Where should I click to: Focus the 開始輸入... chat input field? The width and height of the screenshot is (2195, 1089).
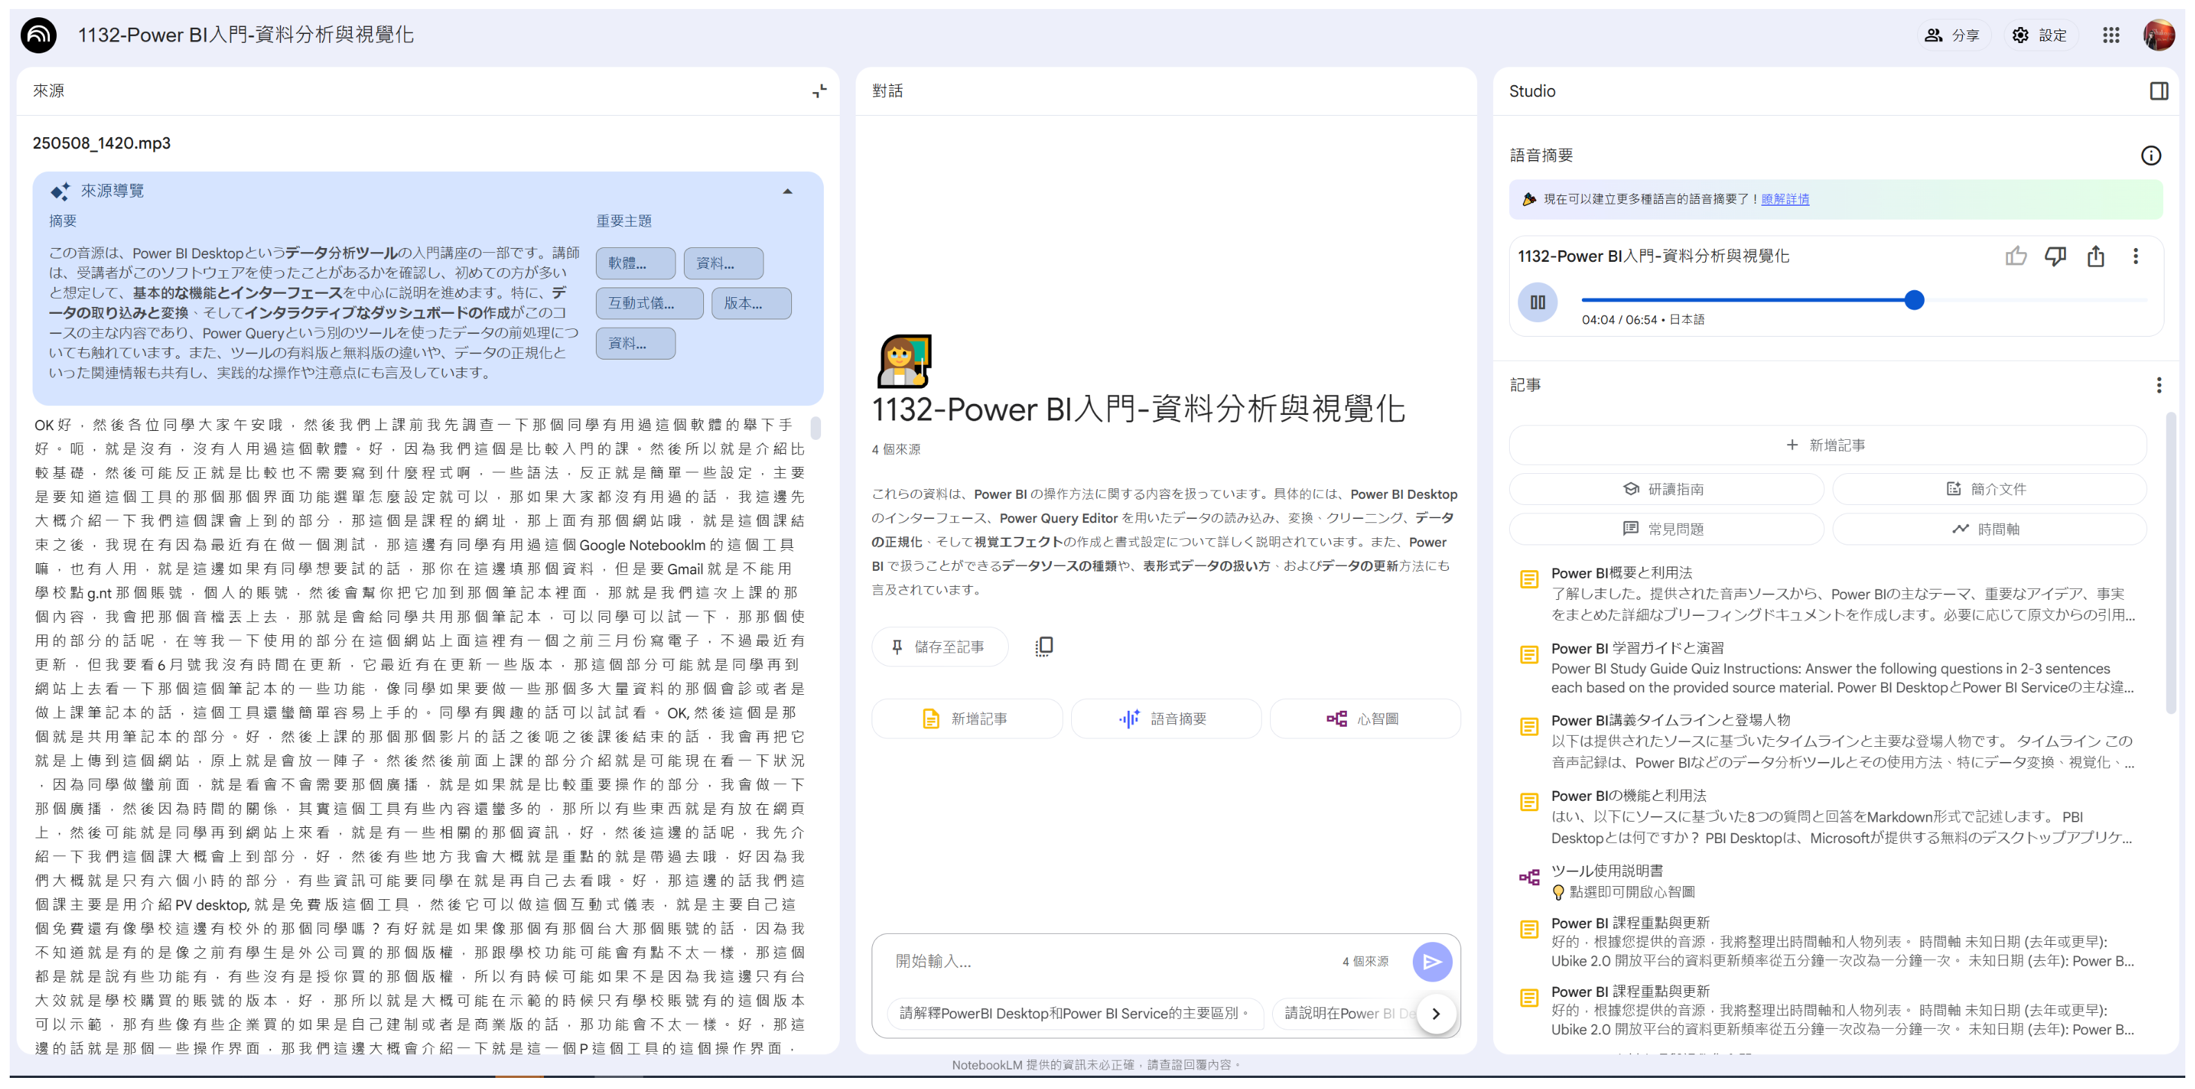(1108, 962)
